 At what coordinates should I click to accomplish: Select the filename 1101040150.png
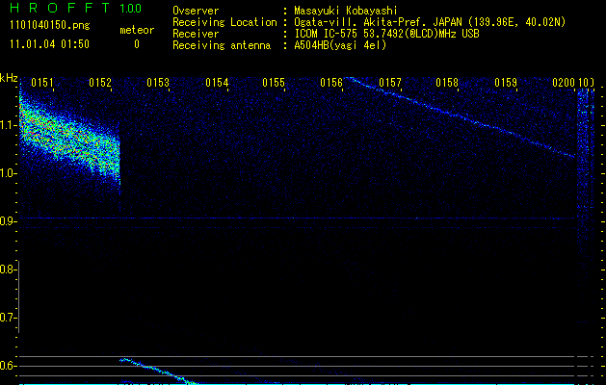(x=50, y=26)
